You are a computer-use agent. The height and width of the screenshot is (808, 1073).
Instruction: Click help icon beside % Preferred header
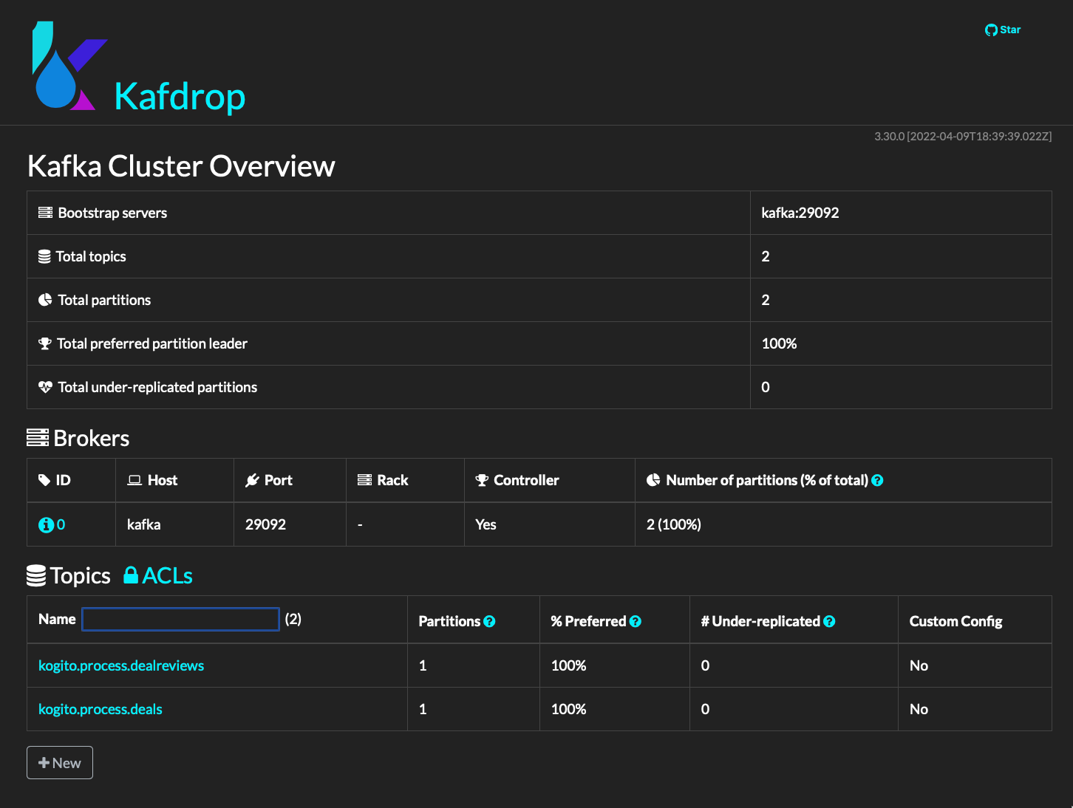click(x=635, y=622)
